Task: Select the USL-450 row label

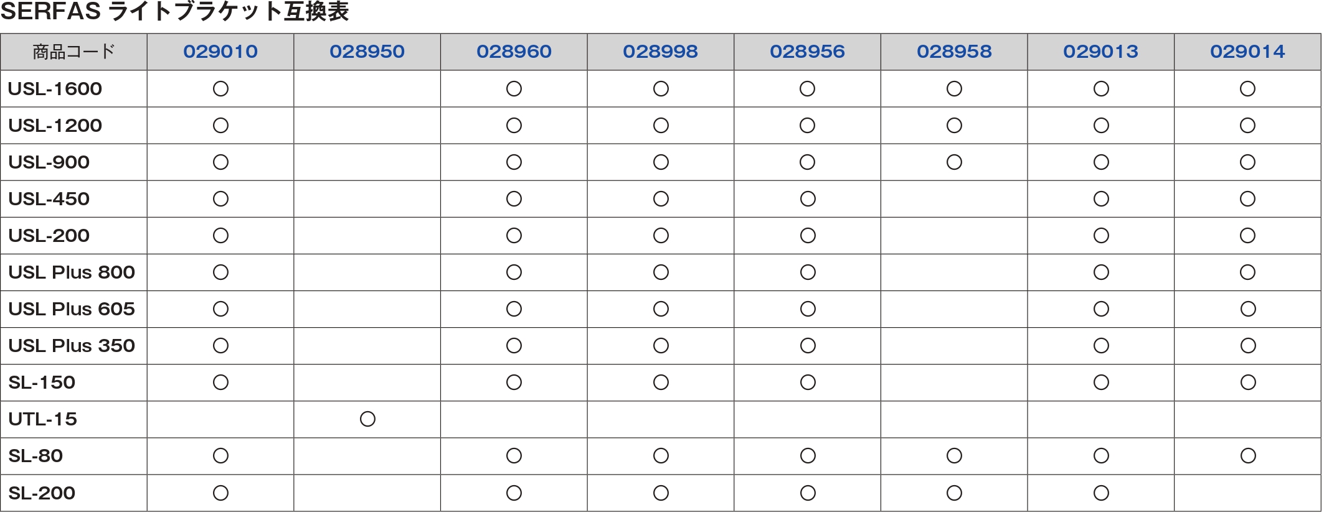Action: pyautogui.click(x=49, y=199)
